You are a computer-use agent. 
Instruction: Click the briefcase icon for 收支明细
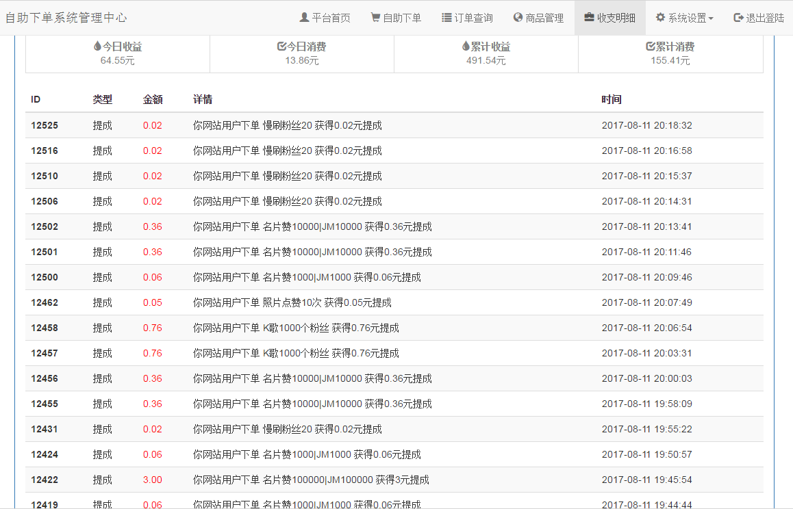pos(589,18)
